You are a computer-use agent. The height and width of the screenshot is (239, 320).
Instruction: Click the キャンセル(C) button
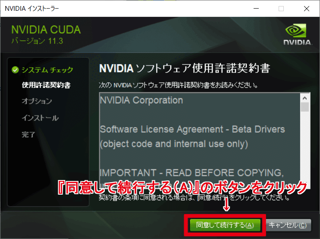(288, 225)
